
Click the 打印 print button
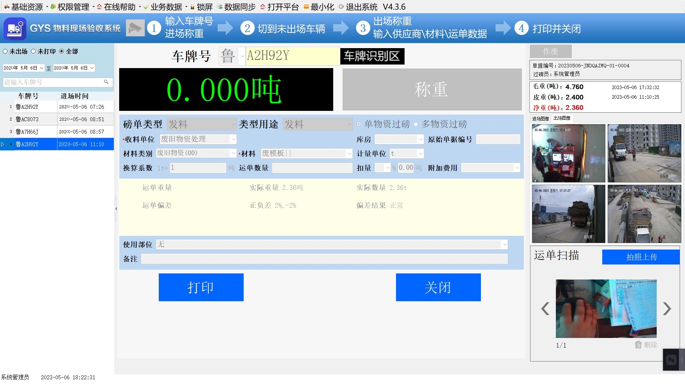(201, 287)
